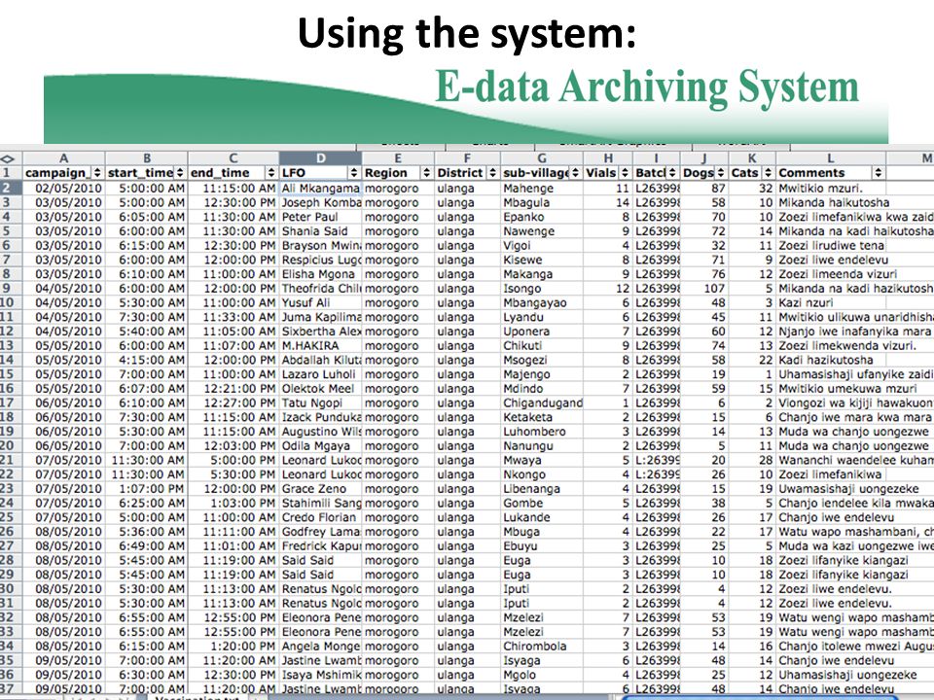
Task: Open the Dogs column filter dropdown
Action: tap(721, 173)
